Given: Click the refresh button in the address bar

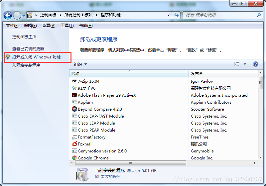Looking at the screenshot, I should (176, 15).
